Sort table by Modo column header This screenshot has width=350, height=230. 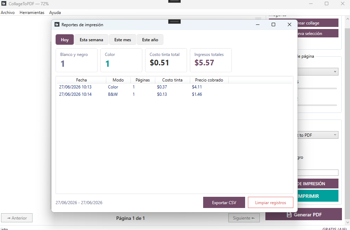click(x=118, y=80)
